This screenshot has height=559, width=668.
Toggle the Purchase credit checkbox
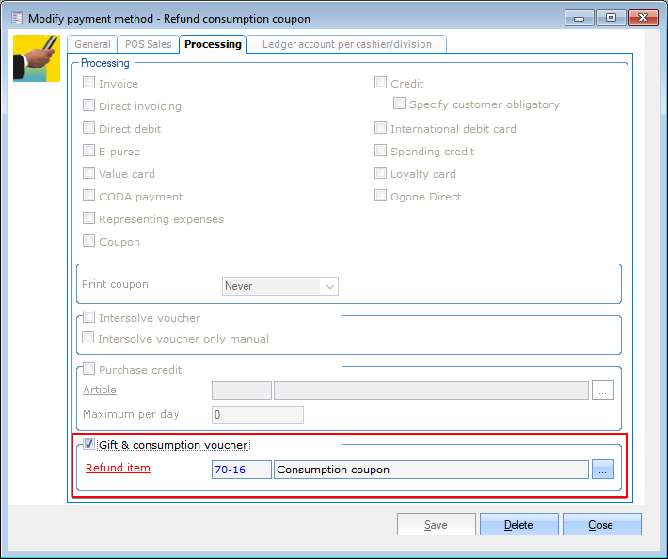(89, 370)
